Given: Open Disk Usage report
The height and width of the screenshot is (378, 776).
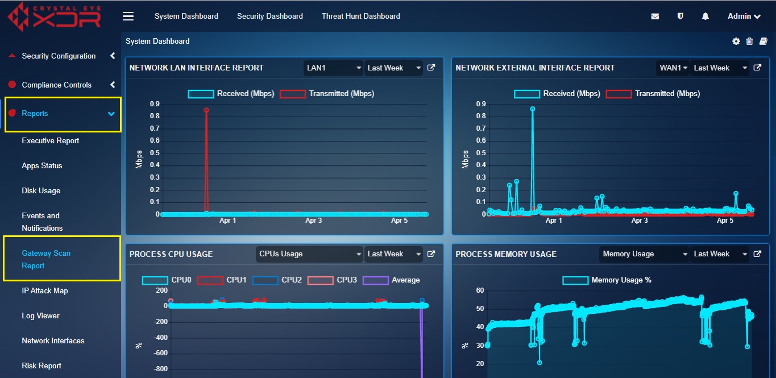Looking at the screenshot, I should click(41, 191).
